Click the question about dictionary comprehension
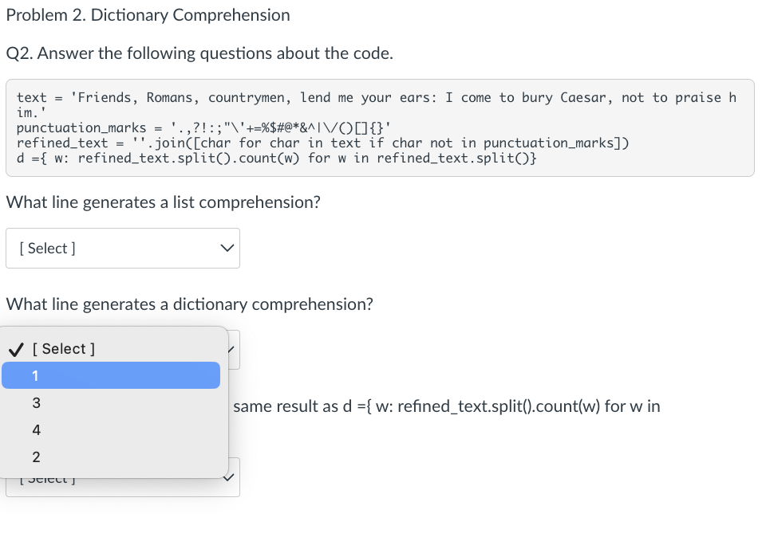This screenshot has width=766, height=537. (190, 304)
